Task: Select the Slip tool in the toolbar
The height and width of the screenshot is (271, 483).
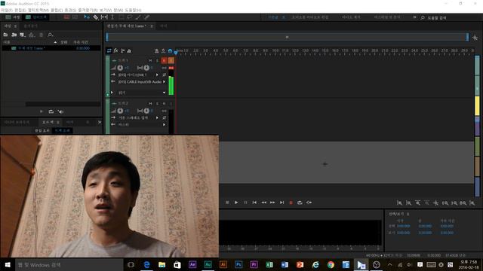Action: (x=104, y=17)
